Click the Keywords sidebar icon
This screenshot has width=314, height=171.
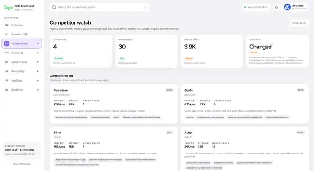[x=7, y=53]
